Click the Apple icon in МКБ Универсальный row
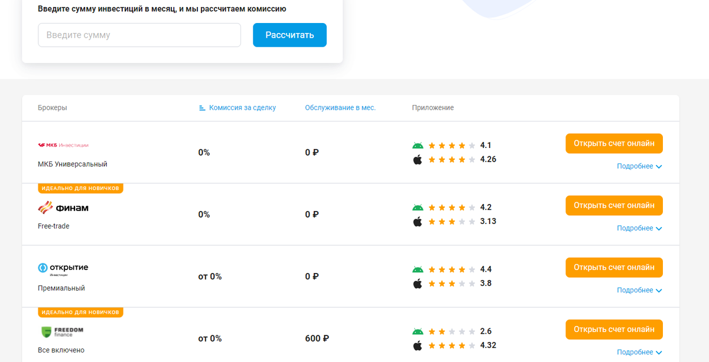 click(x=418, y=159)
